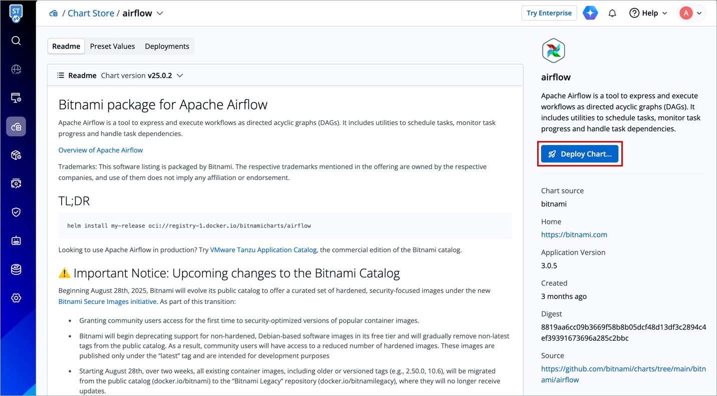717x396 pixels.
Task: Click the Try Enterprise button
Action: (549, 13)
